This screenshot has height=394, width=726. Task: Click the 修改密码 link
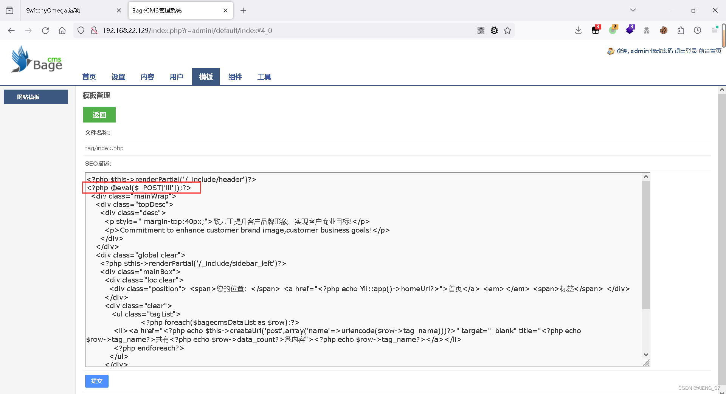[x=661, y=51]
